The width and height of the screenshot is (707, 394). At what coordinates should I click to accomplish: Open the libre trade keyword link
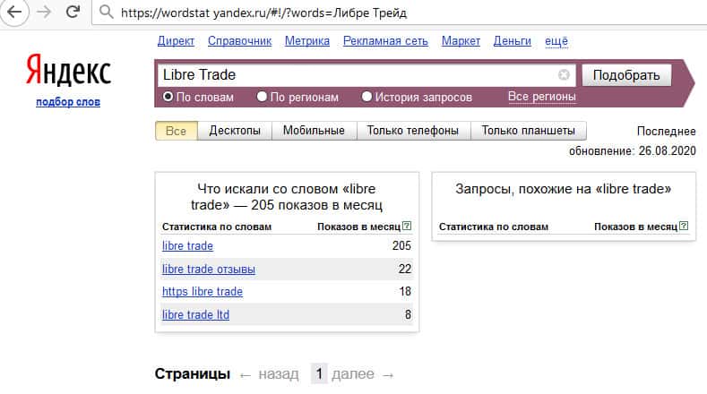(187, 246)
